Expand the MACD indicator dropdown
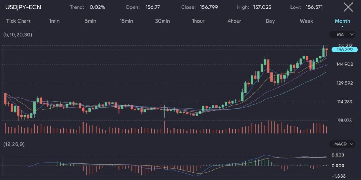Viewport: 361px width, 180px height. (x=343, y=144)
